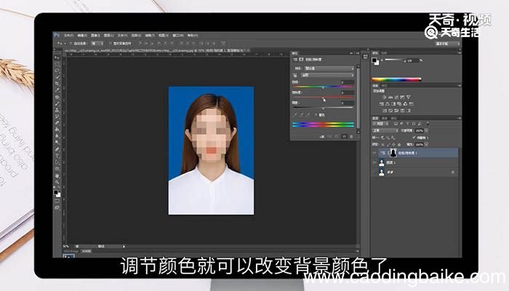Click the Vibrance adjustment icon

pyautogui.click(x=409, y=97)
